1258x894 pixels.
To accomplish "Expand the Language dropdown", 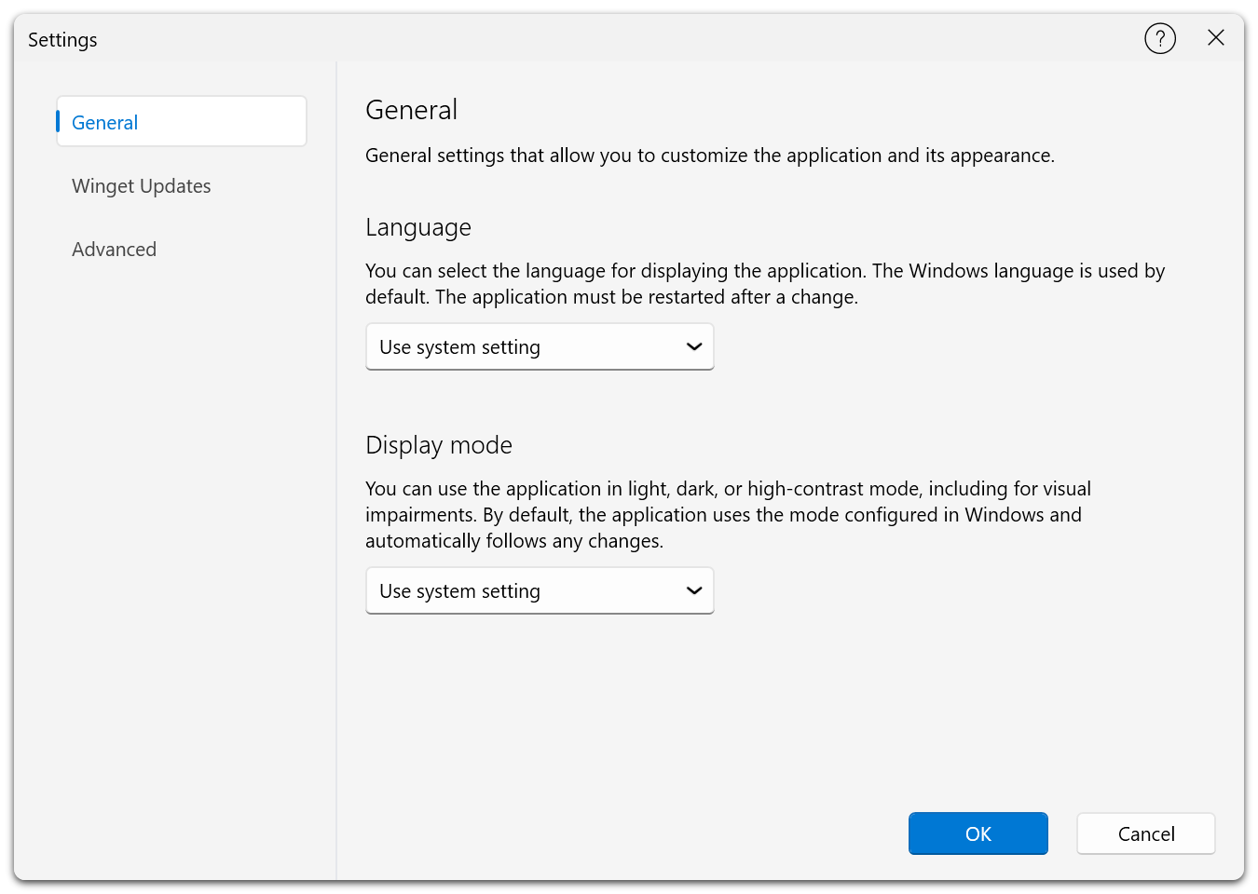I will pos(540,347).
